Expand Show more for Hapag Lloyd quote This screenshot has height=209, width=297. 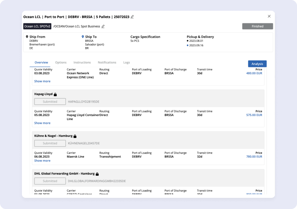(x=42, y=123)
